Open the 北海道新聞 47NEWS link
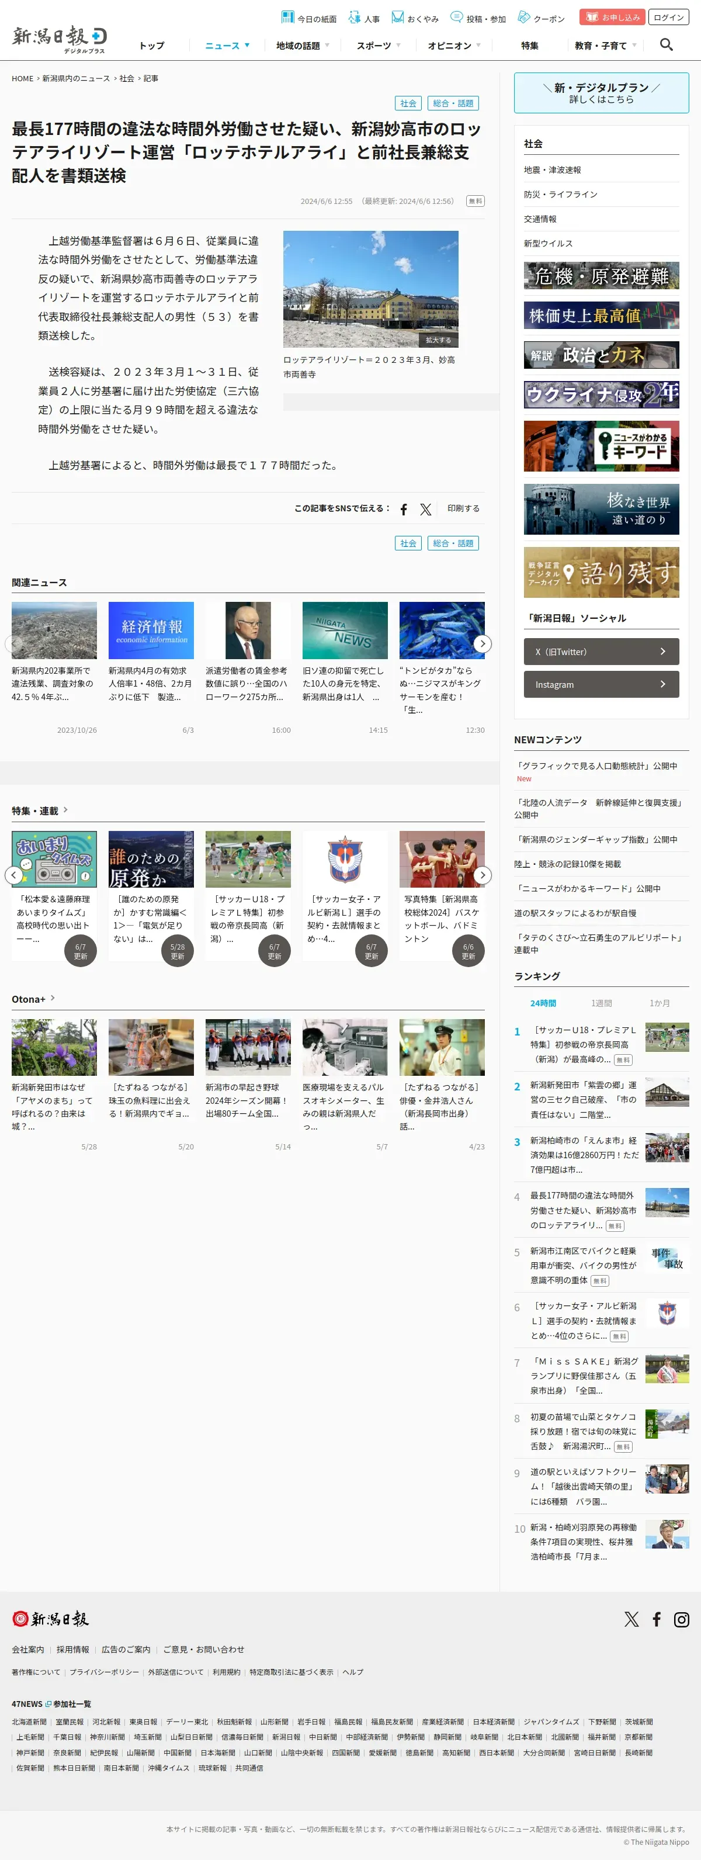 (x=29, y=1722)
